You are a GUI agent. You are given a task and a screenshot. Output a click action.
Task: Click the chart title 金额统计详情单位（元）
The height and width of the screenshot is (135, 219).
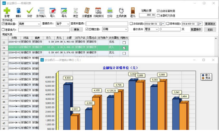[120, 68]
